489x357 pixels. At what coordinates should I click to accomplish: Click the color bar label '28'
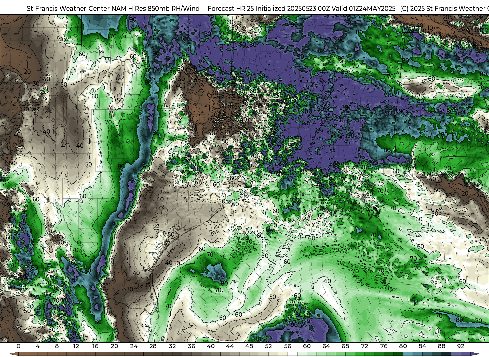coord(153,346)
